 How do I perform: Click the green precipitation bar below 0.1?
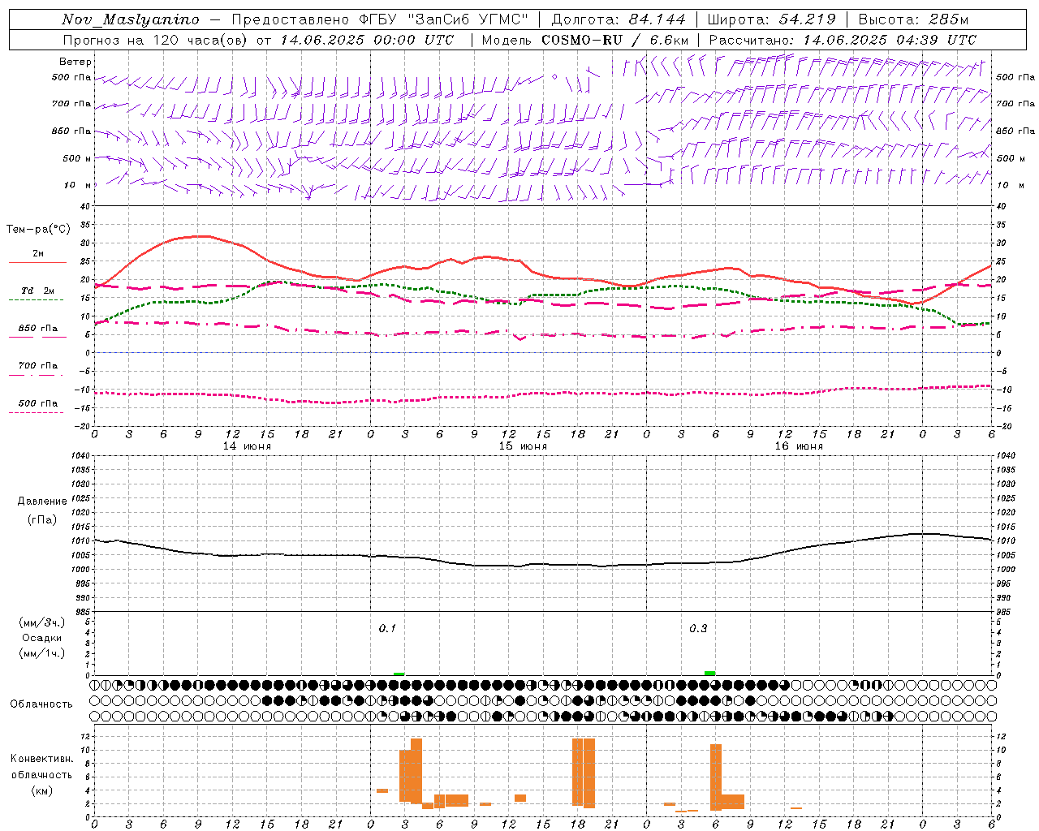[399, 674]
